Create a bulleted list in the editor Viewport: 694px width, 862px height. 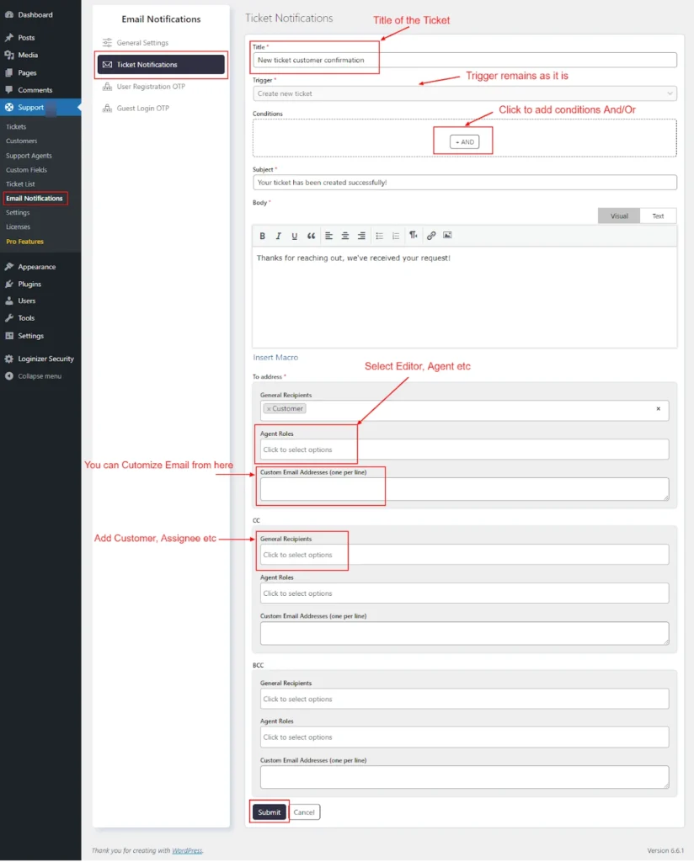pos(380,236)
